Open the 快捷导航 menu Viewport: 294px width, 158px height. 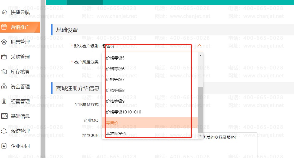tap(20, 12)
